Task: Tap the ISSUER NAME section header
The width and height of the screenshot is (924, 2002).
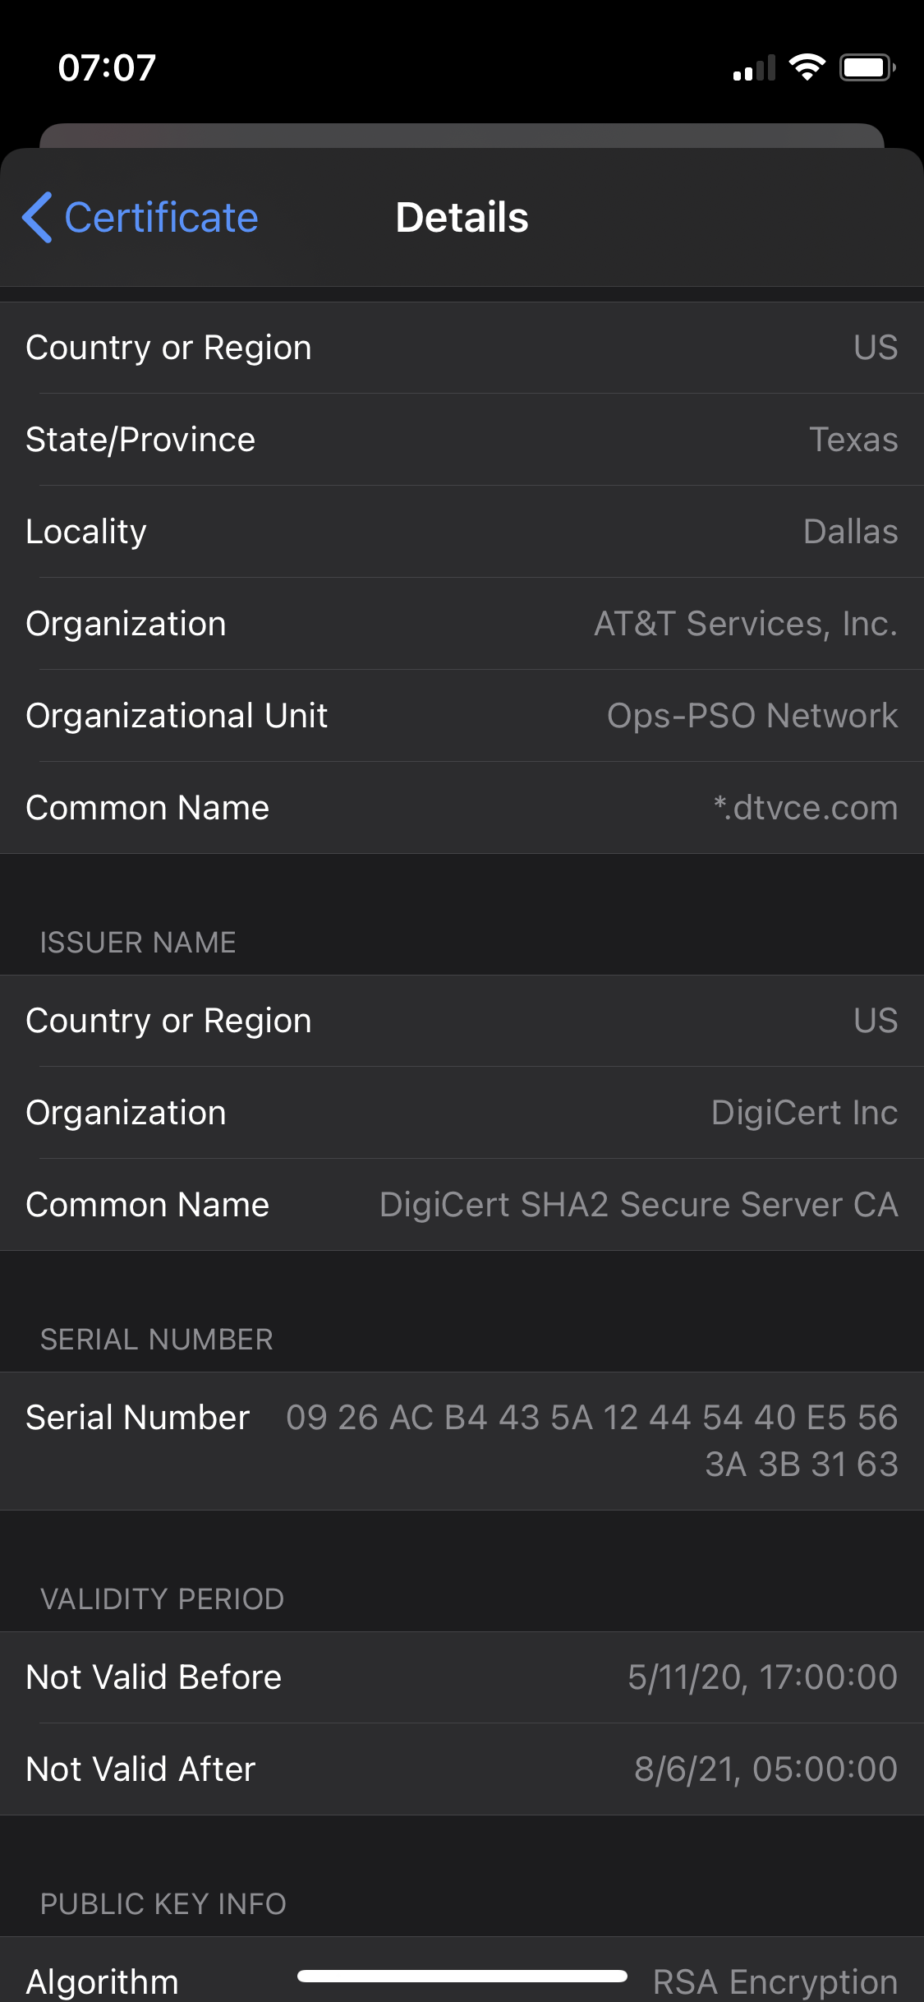Action: [x=138, y=943]
